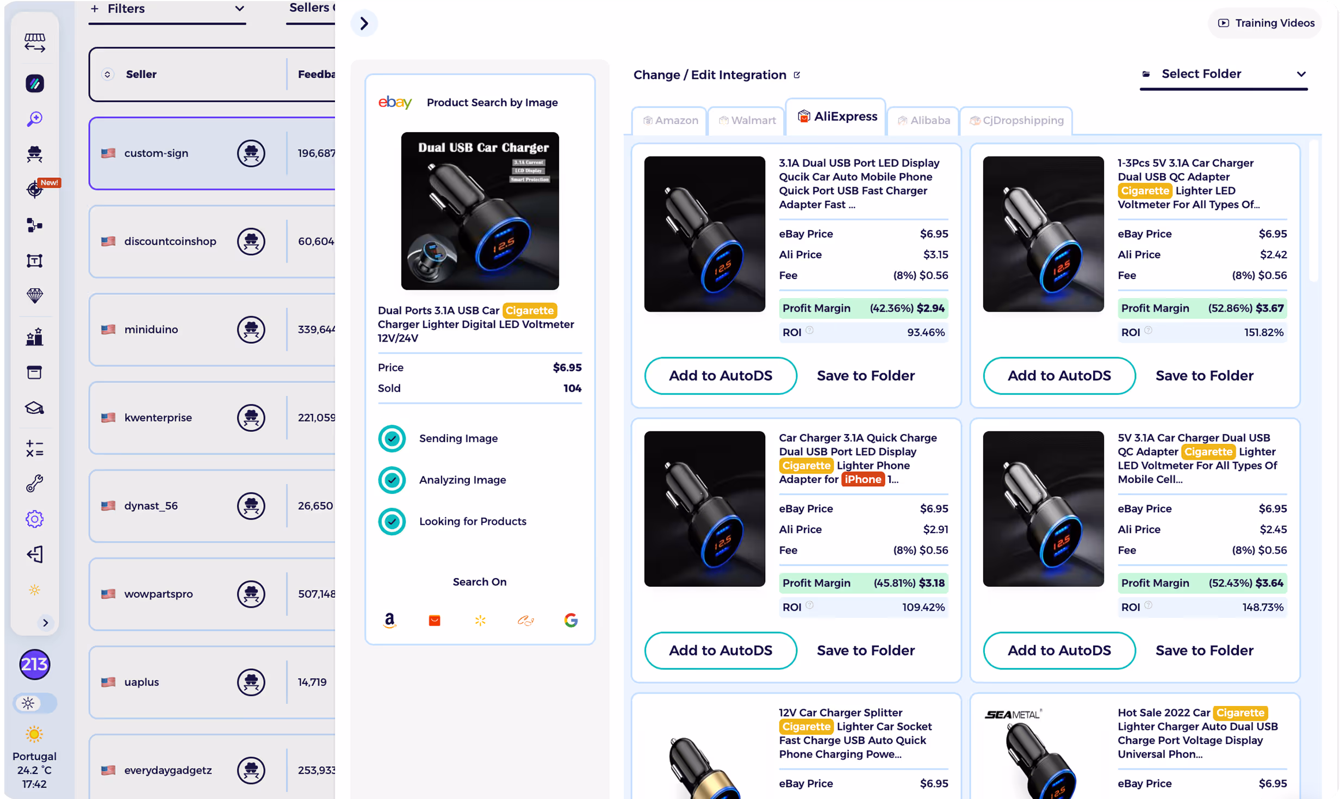
Task: Click the slashed app logo icon in sidebar
Action: [34, 83]
